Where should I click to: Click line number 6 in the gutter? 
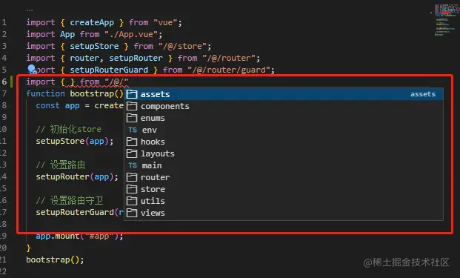point(4,82)
